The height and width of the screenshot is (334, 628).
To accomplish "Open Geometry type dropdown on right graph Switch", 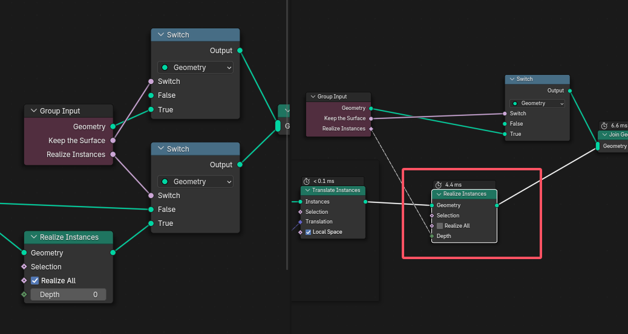I will coord(537,103).
